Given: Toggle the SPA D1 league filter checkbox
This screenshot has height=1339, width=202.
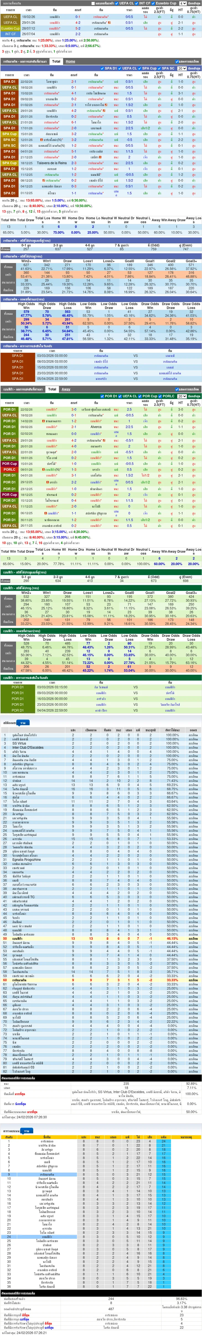Looking at the screenshot, I should 102,68.
